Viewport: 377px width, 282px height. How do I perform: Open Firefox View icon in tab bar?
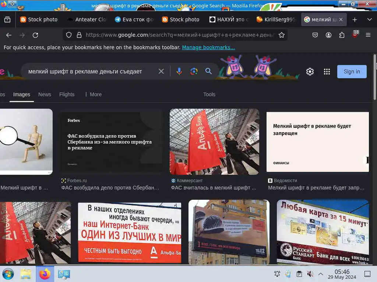(x=7, y=20)
